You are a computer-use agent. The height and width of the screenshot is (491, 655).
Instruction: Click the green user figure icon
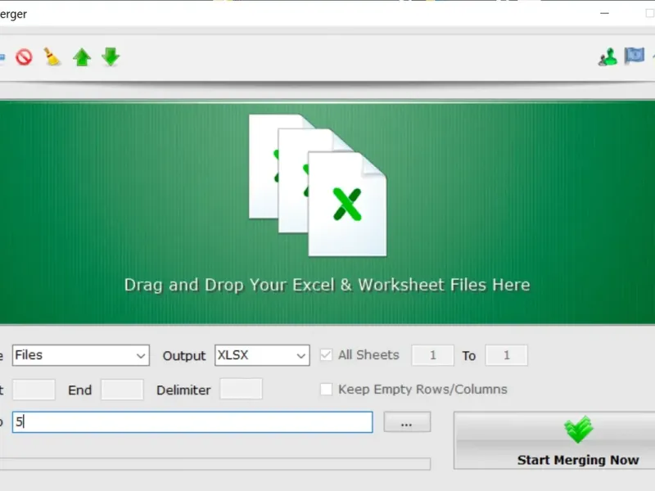tap(608, 56)
